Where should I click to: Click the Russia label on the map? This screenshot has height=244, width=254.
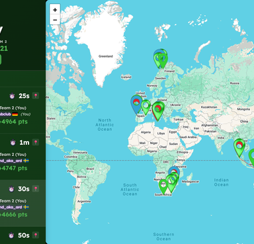pos(234,83)
